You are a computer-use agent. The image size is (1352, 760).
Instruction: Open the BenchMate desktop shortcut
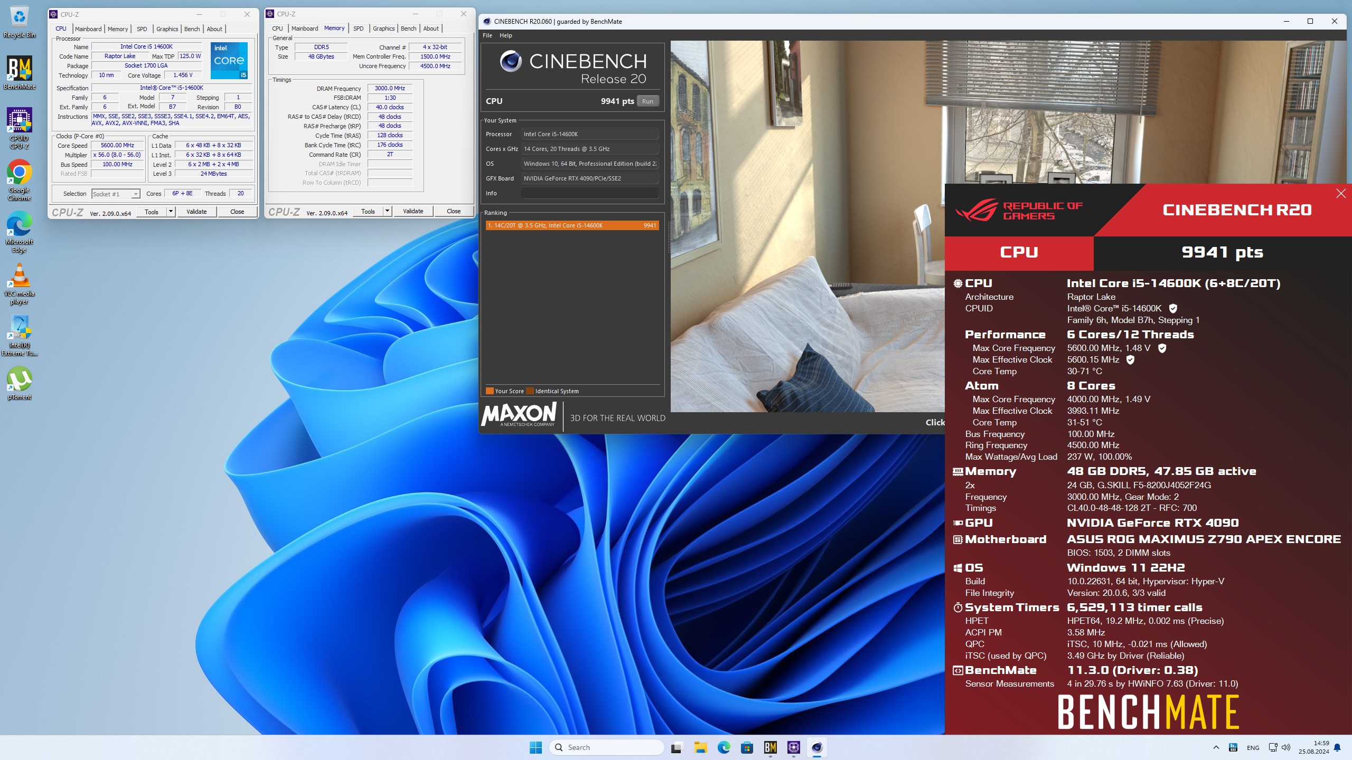tap(20, 73)
